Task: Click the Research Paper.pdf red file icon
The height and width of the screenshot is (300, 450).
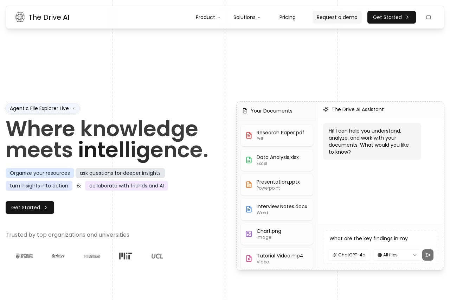Action: pos(249,135)
